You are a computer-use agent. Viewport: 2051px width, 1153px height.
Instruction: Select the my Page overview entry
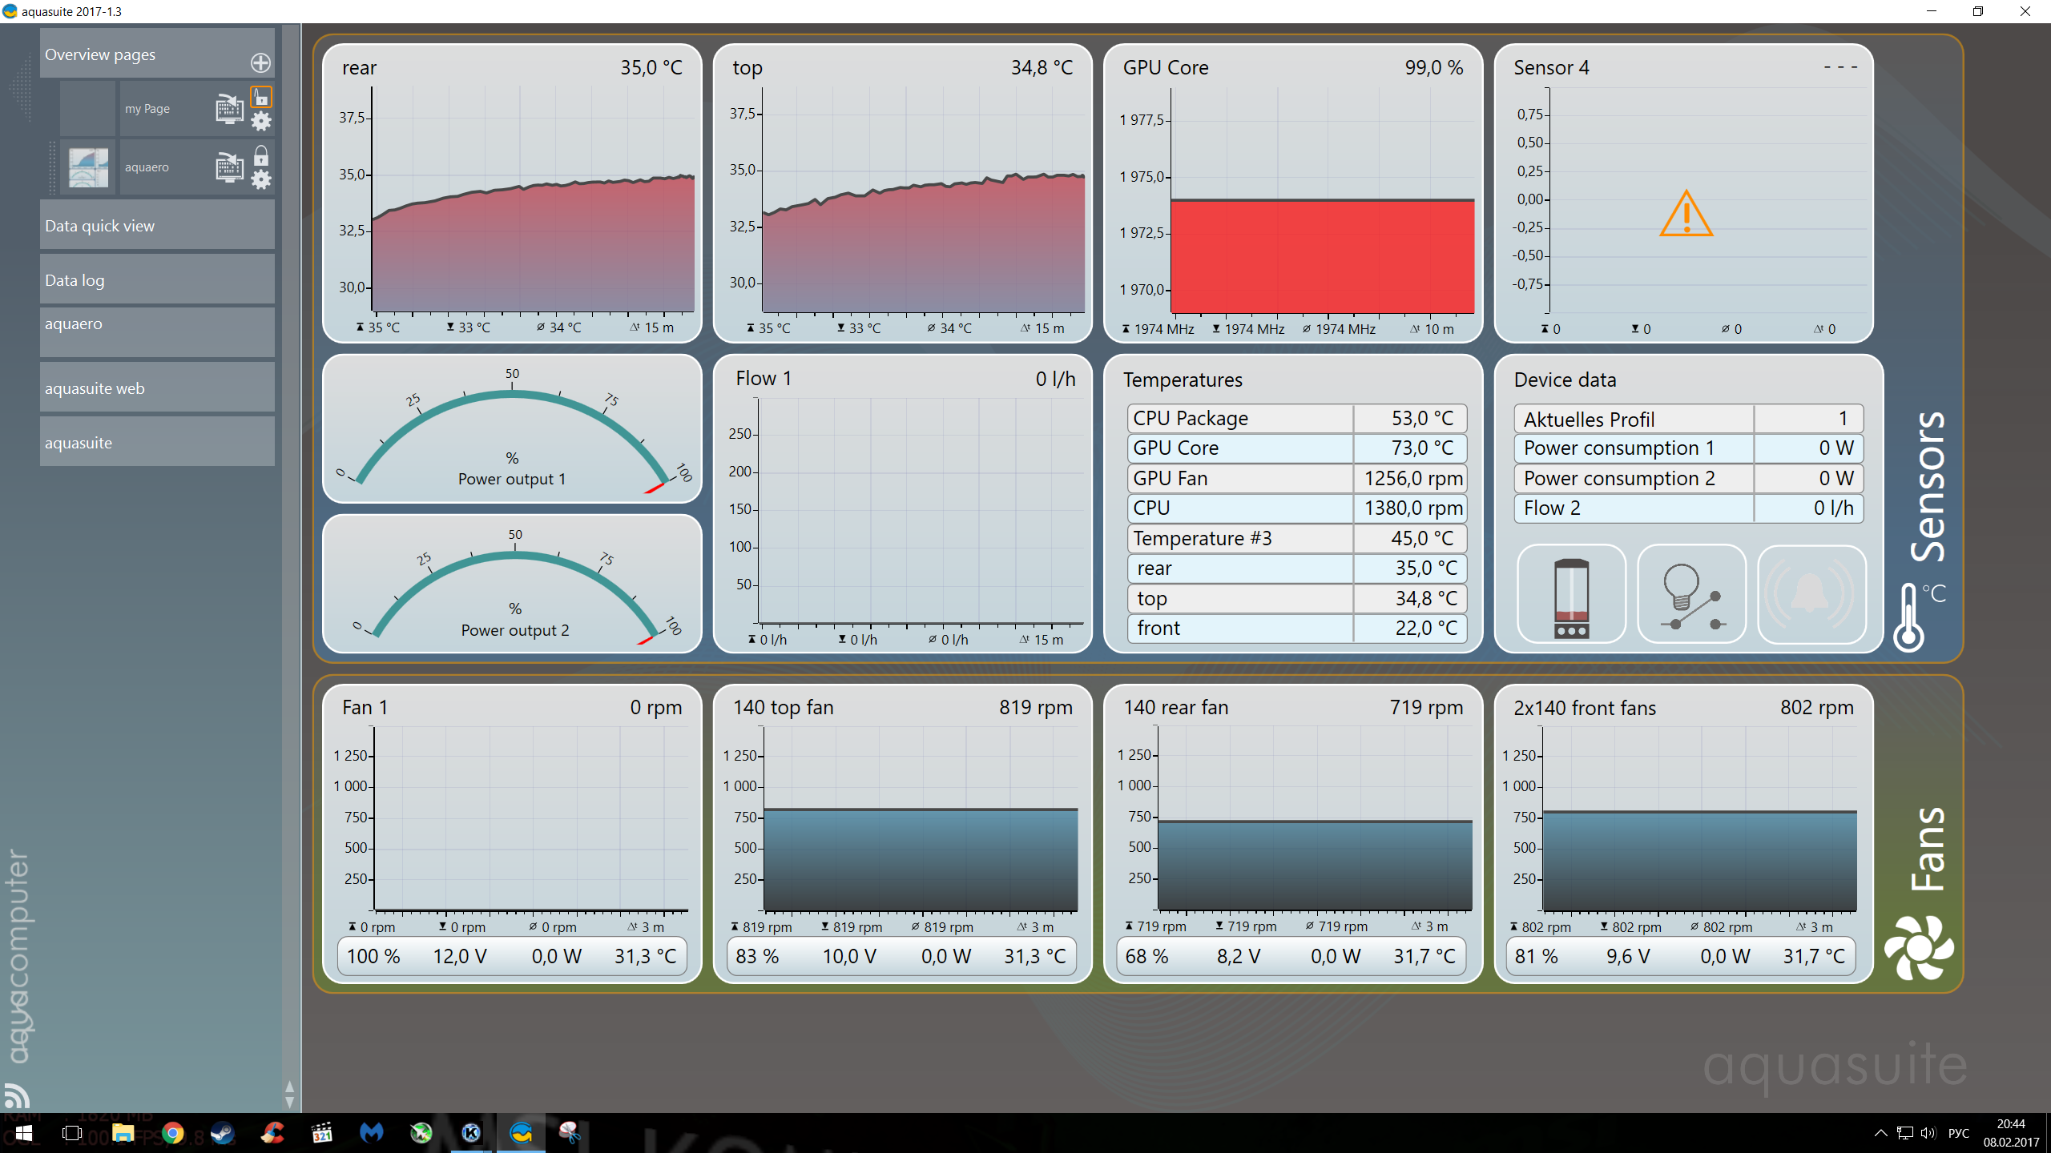pos(147,109)
